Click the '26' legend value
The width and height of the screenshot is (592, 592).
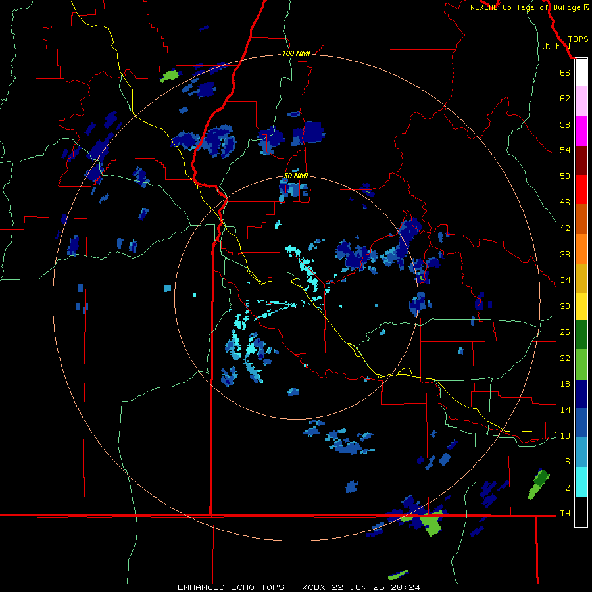pos(565,332)
